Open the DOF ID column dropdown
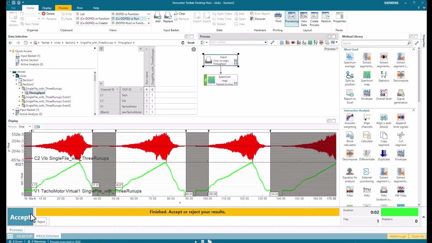432x243 pixels. (x=141, y=89)
